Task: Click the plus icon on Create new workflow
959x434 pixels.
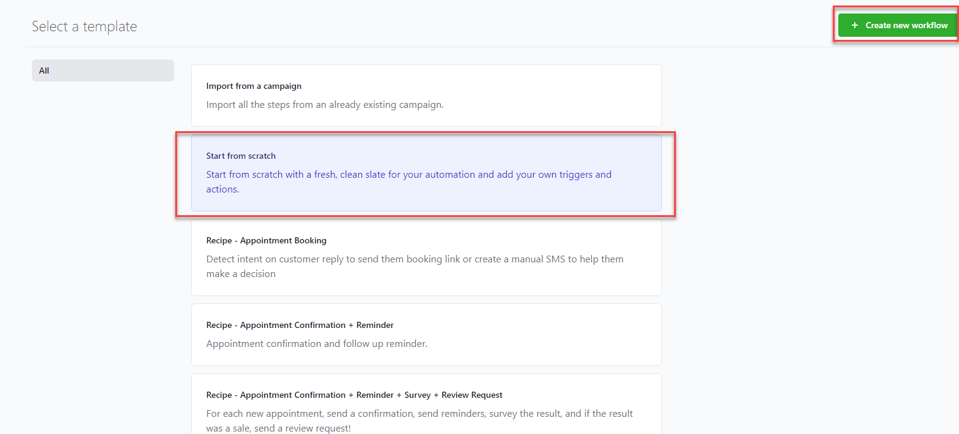Action: tap(854, 25)
